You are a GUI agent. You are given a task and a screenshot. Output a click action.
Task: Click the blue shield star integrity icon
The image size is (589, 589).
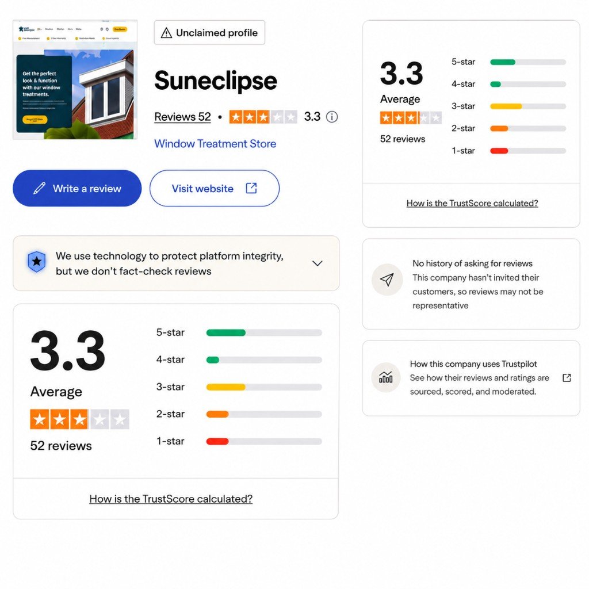[x=37, y=262]
